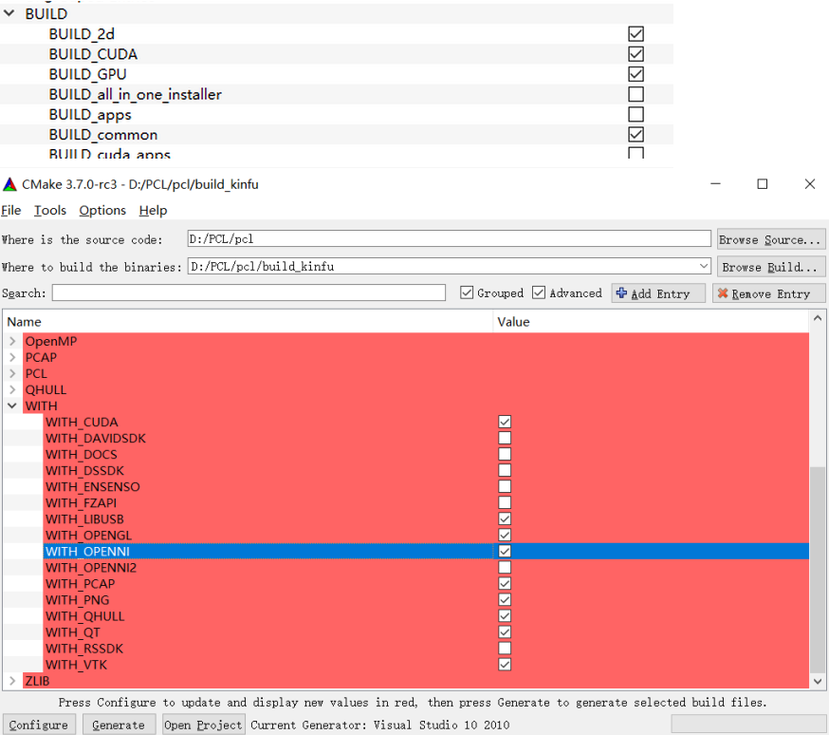The image size is (829, 735).
Task: Select the WITH_RSSDK row name
Action: (84, 649)
